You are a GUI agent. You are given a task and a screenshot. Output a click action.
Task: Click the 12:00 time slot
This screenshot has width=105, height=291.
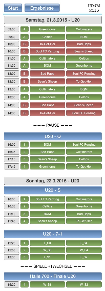[x=11, y=74]
